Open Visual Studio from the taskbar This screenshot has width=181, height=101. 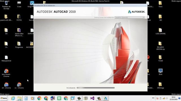[x=92, y=98]
